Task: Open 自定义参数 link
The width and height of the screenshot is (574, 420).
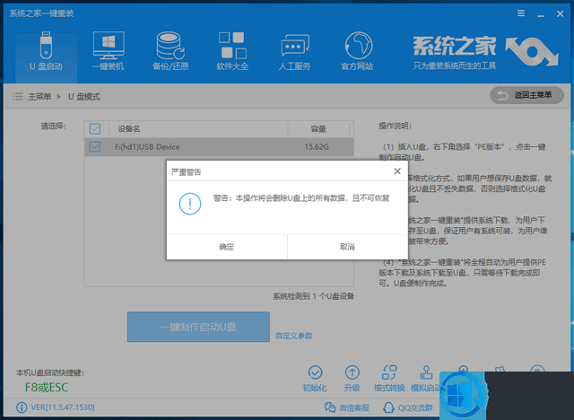Action: (294, 336)
